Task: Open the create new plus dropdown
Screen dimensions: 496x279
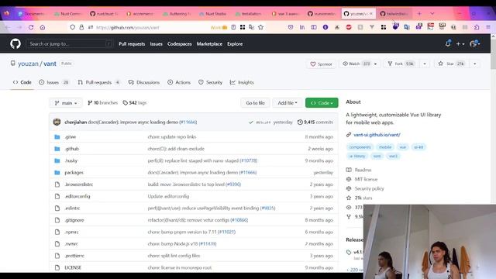Action: [x=460, y=44]
